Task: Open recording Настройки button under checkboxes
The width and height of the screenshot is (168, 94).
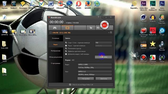Action: (103, 57)
